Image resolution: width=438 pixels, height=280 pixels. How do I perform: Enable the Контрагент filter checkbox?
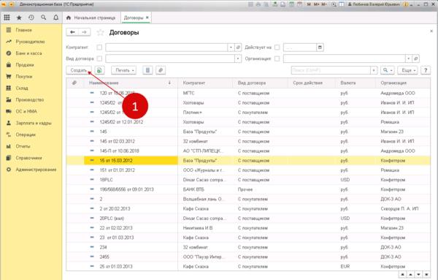tap(99, 48)
